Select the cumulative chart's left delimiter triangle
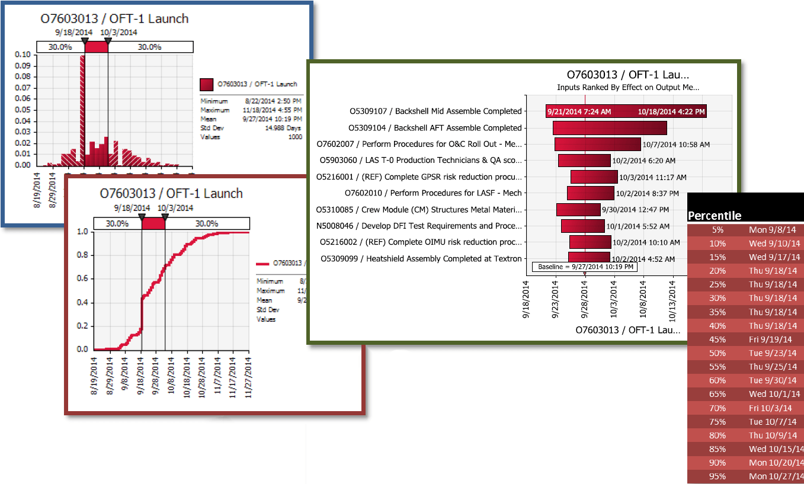 coord(142,217)
